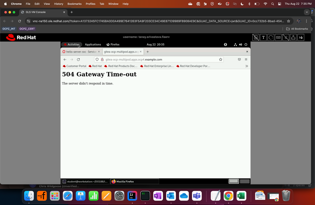Screen dimensions: 315x205
Task: Switch to the second workspace in the switcher
Action: (245, 181)
